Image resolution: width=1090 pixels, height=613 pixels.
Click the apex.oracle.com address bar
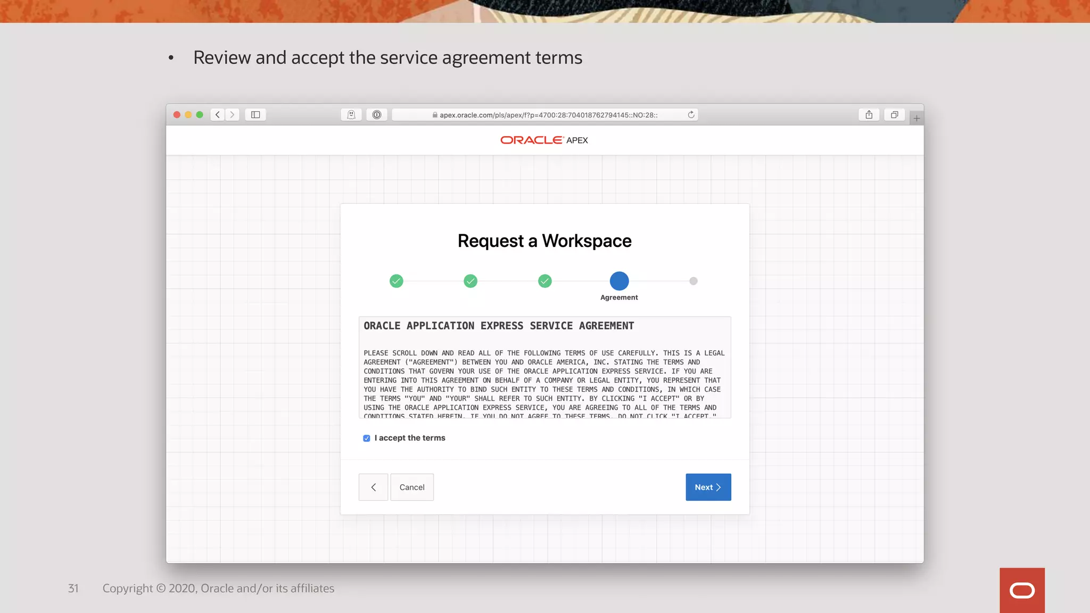coord(545,114)
